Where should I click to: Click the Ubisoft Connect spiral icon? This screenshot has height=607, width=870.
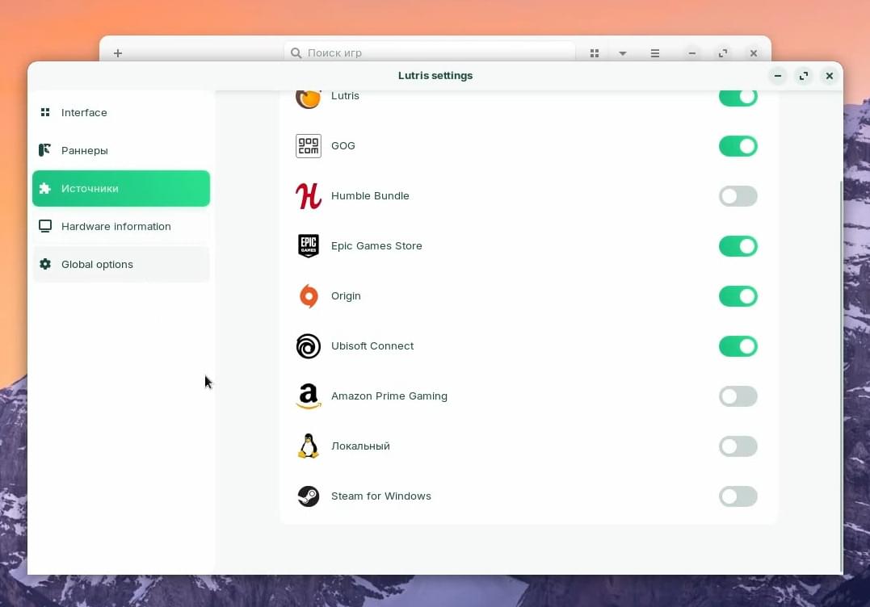[x=309, y=346]
